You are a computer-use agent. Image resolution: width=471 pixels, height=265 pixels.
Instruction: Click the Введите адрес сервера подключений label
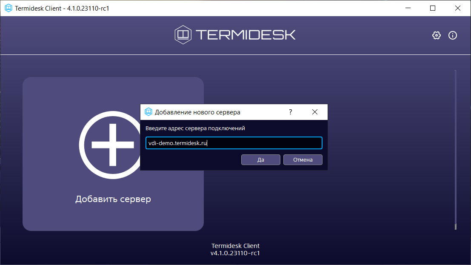coord(195,128)
